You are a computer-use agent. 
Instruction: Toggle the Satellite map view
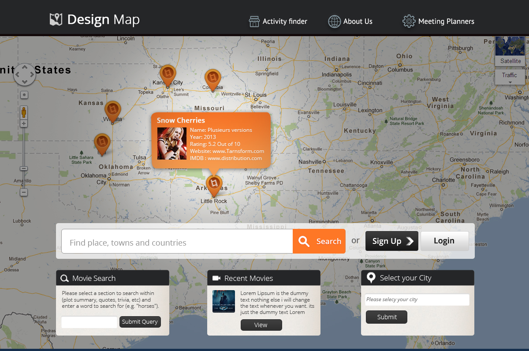(510, 61)
